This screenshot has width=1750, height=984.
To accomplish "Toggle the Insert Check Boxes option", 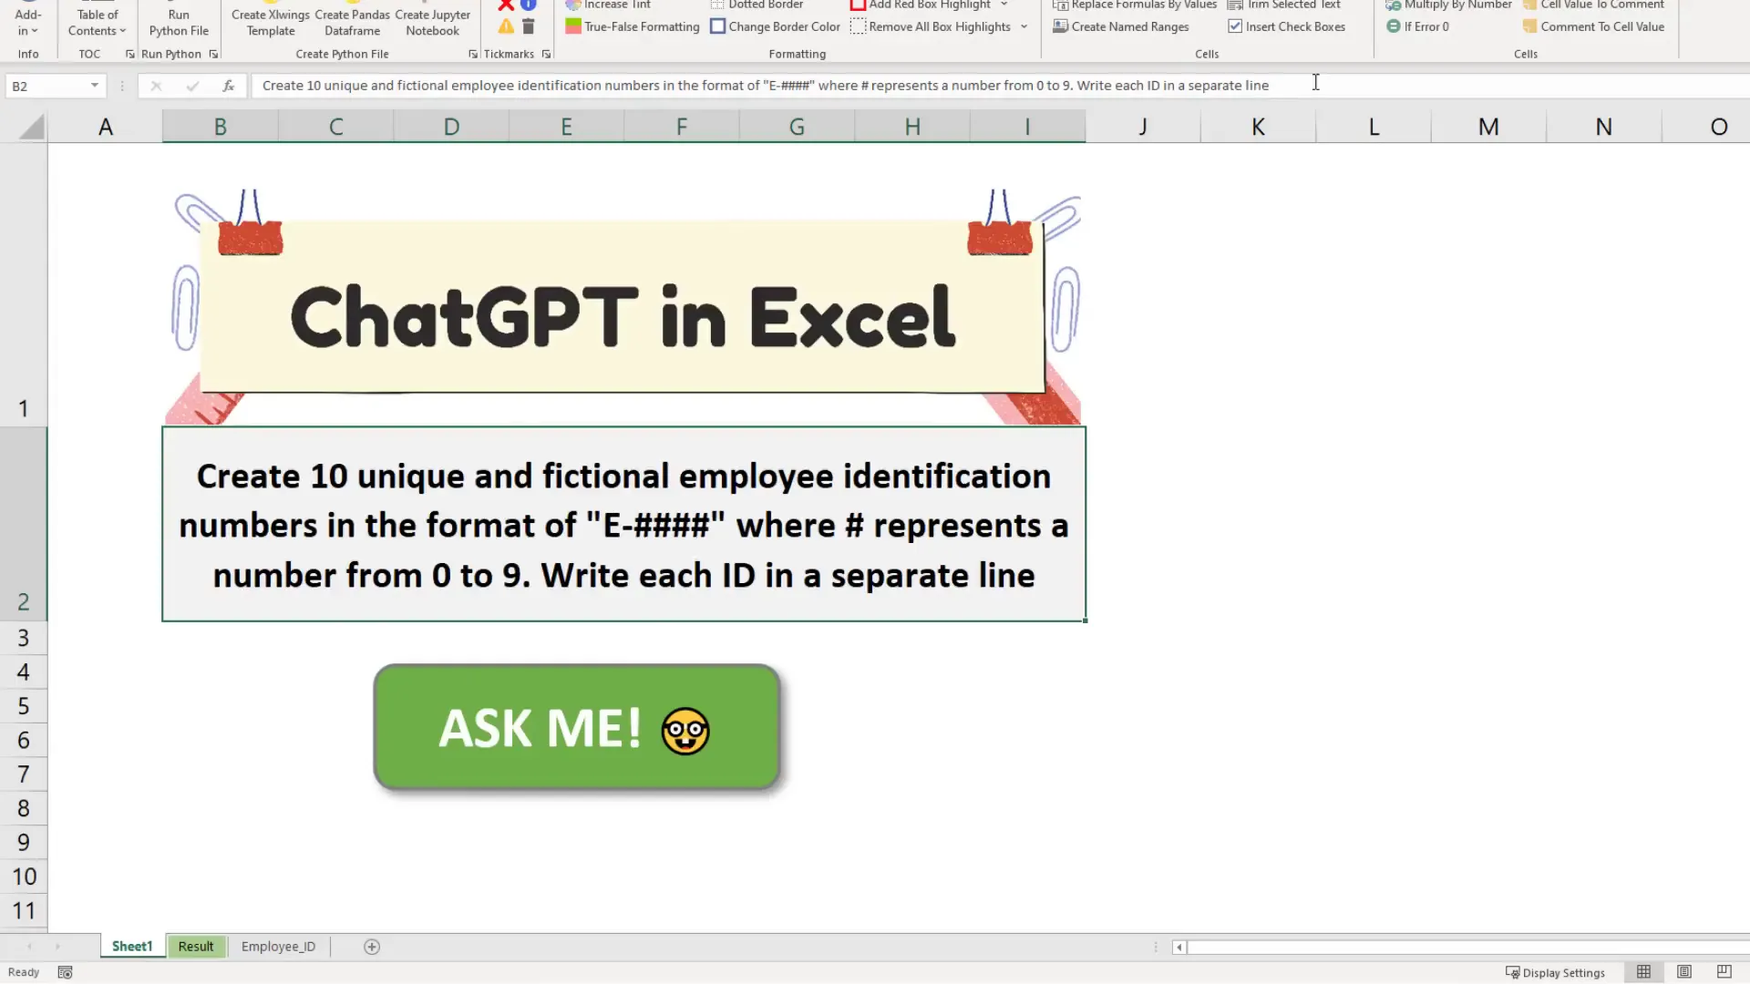I will pos(1287,26).
